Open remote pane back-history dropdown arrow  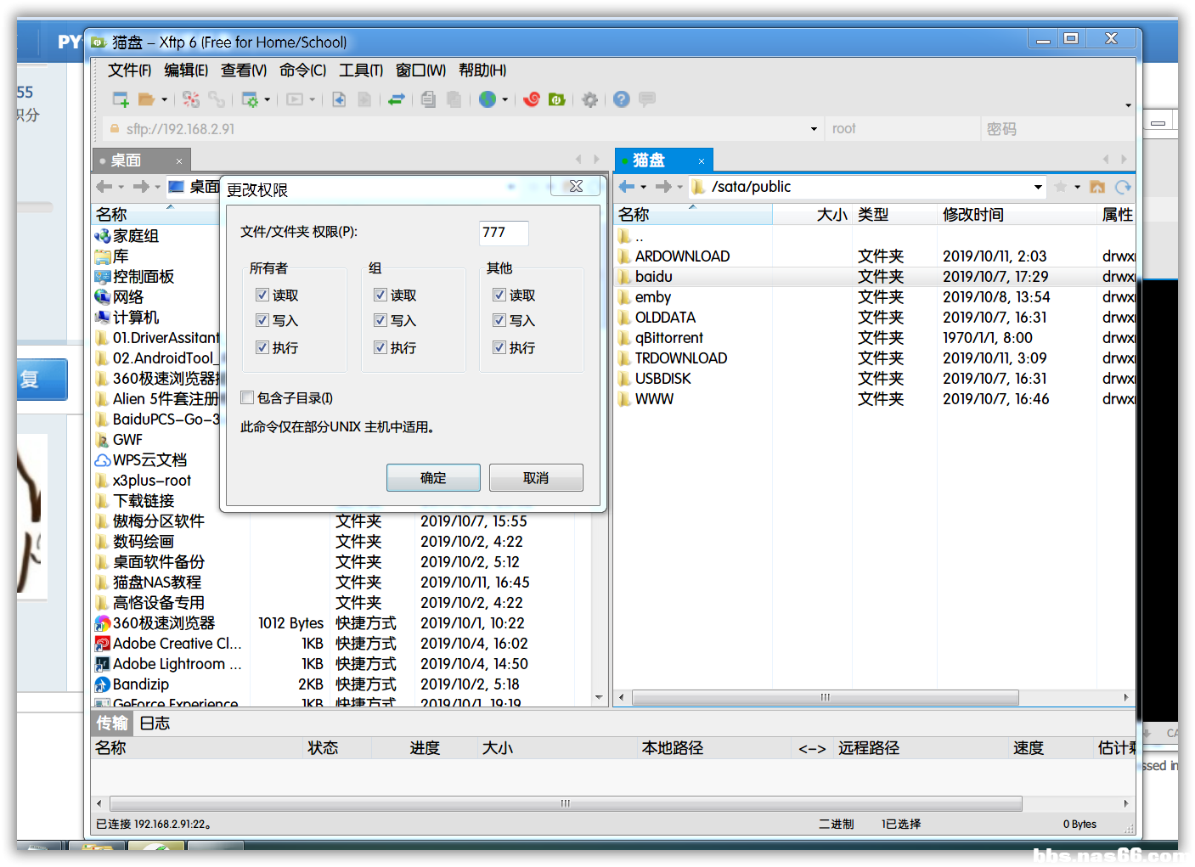click(x=643, y=187)
